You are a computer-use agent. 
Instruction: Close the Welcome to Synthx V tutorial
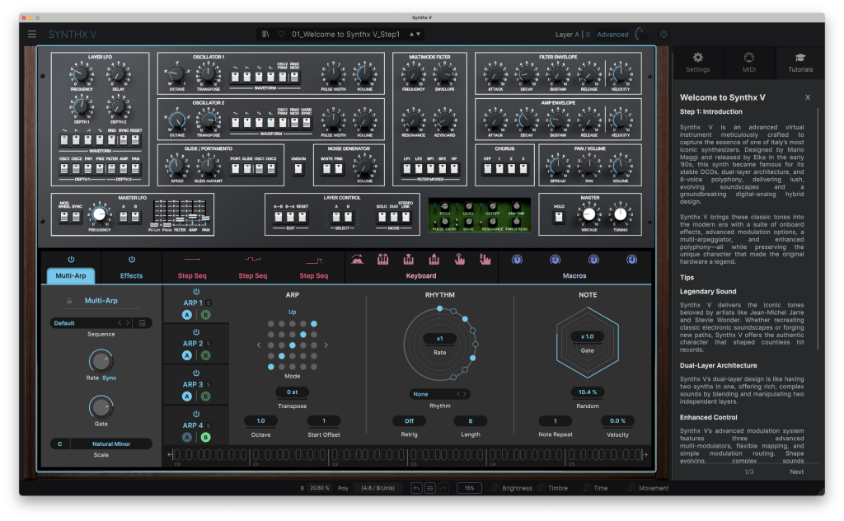click(808, 97)
